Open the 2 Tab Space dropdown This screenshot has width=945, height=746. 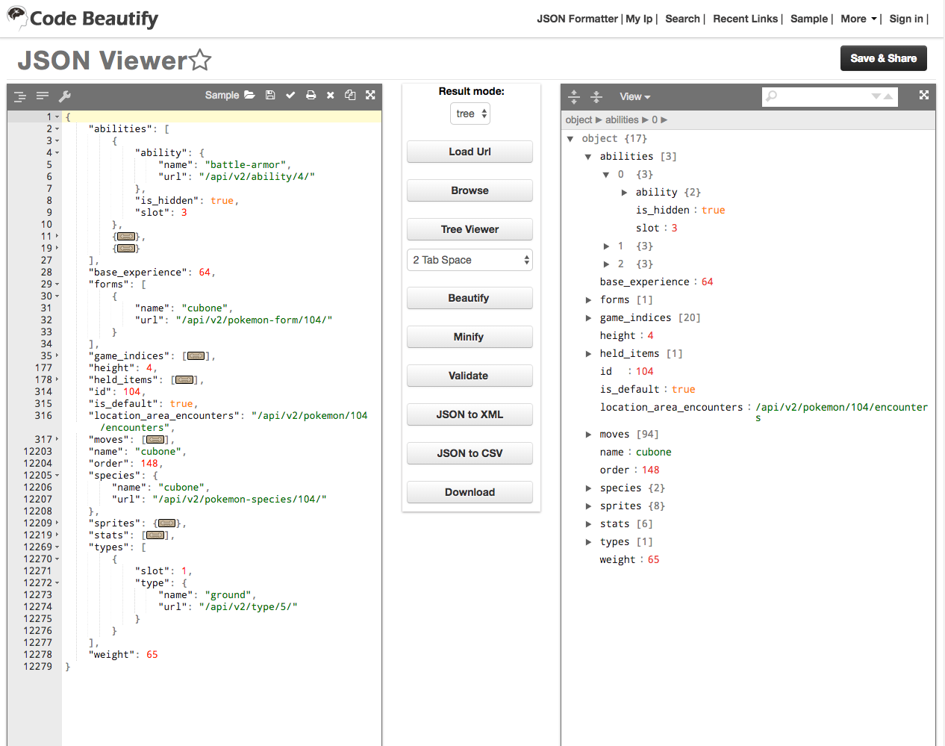tap(470, 260)
